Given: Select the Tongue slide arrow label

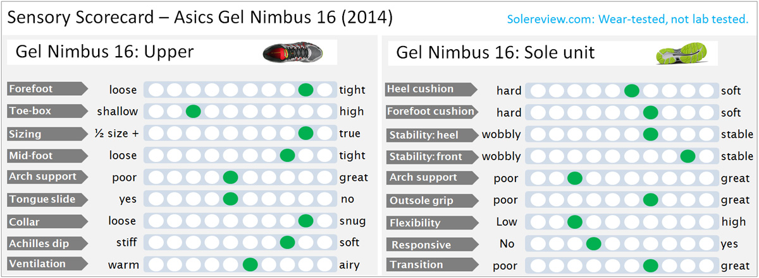Looking at the screenshot, I should click(47, 199).
